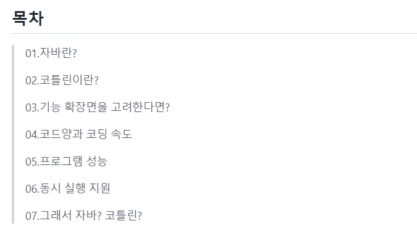
Task: Go to section '02.코틀린이란?'
Action: (x=62, y=80)
